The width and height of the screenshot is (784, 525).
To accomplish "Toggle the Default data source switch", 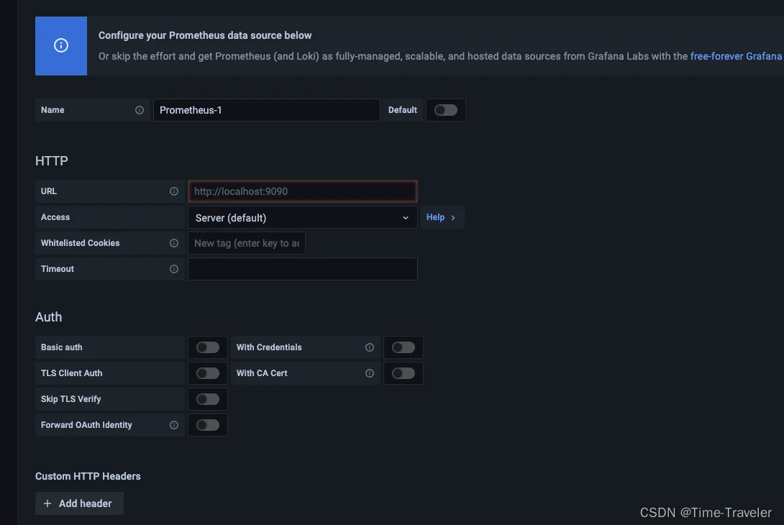I will 445,110.
